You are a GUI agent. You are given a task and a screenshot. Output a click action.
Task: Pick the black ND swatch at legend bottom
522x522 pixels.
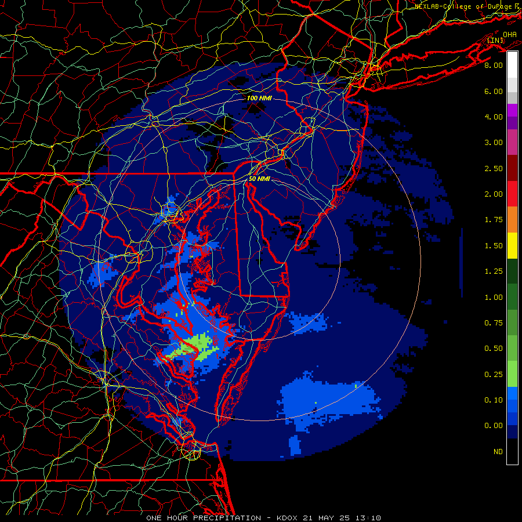512,451
